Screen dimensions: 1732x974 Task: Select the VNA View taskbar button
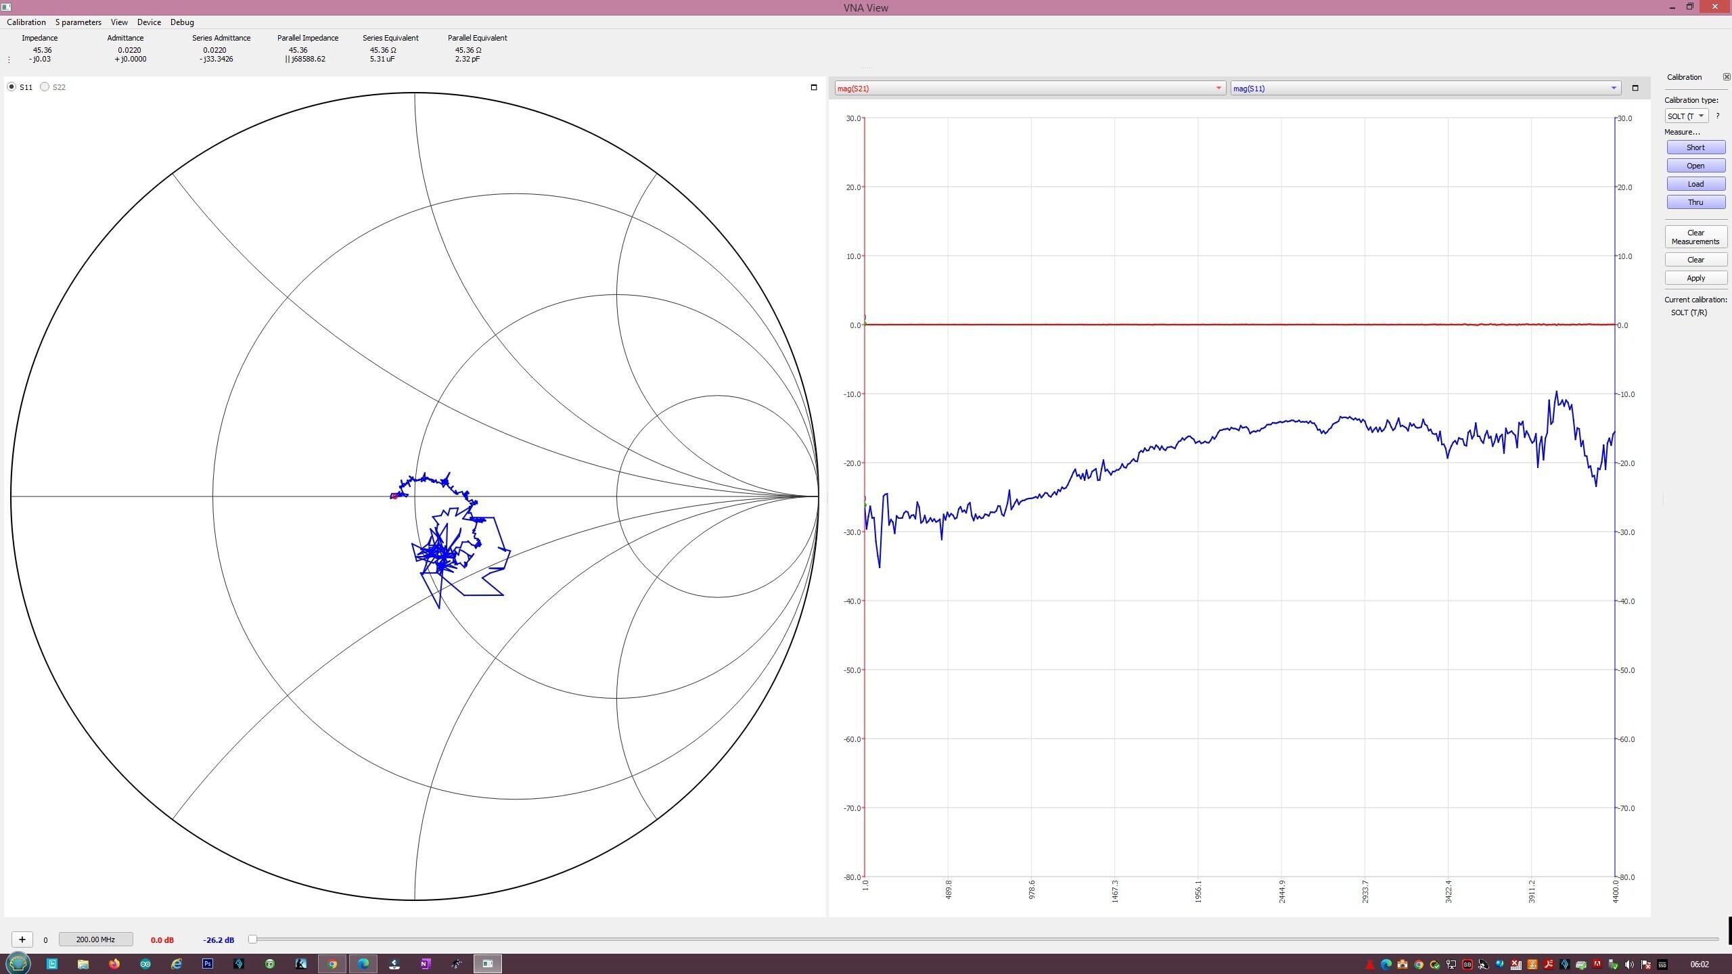pyautogui.click(x=488, y=964)
